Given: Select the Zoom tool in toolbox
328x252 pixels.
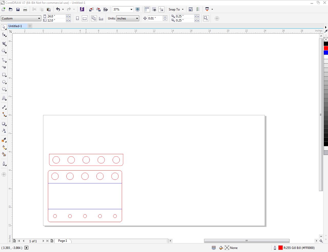Looking at the screenshot, I should point(4,51).
